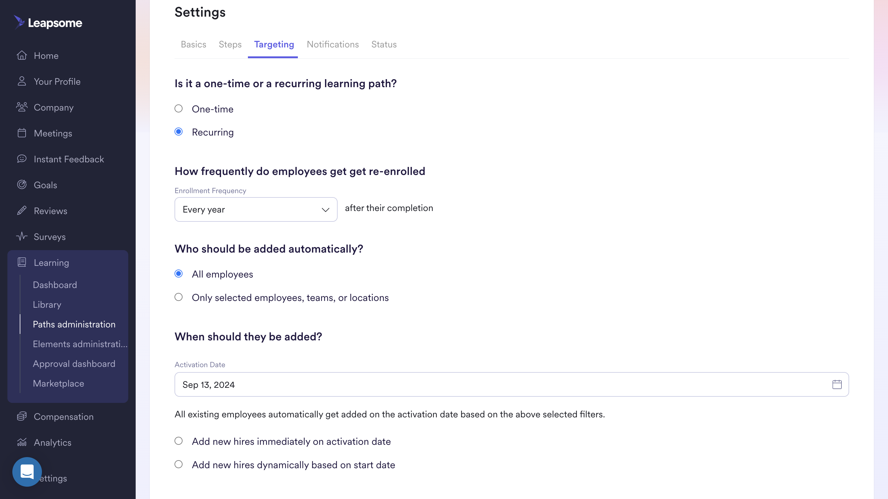This screenshot has width=888, height=499.
Task: Click the Home house icon in sidebar
Action: (x=22, y=55)
